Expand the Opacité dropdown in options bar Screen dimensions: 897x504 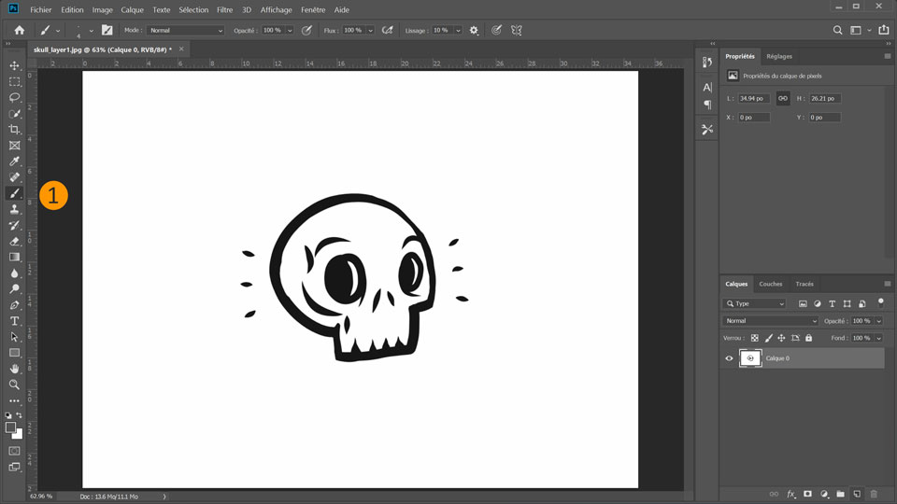click(290, 31)
